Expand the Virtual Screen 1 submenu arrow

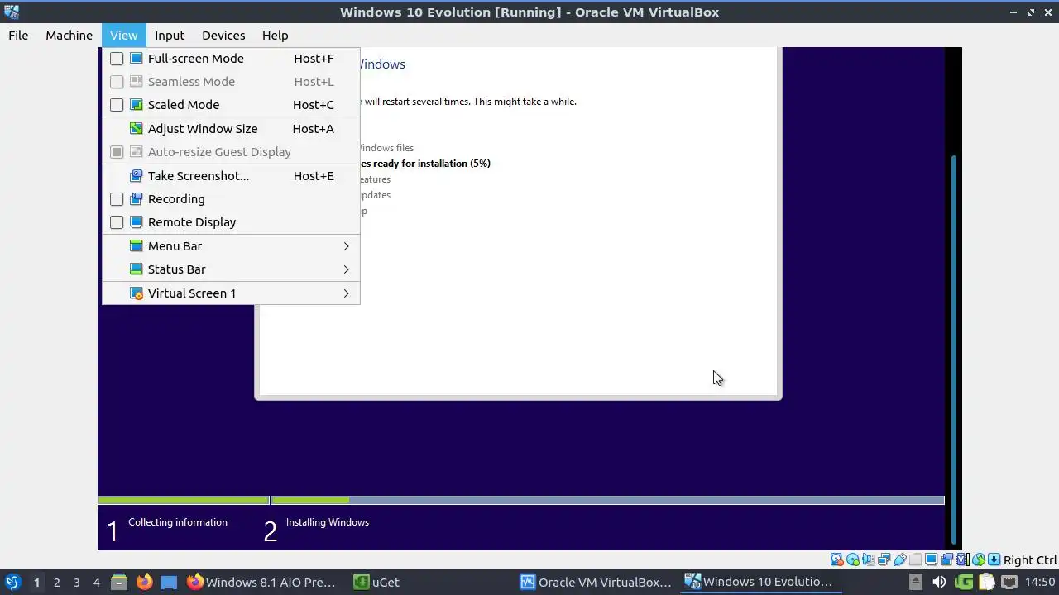click(x=346, y=293)
